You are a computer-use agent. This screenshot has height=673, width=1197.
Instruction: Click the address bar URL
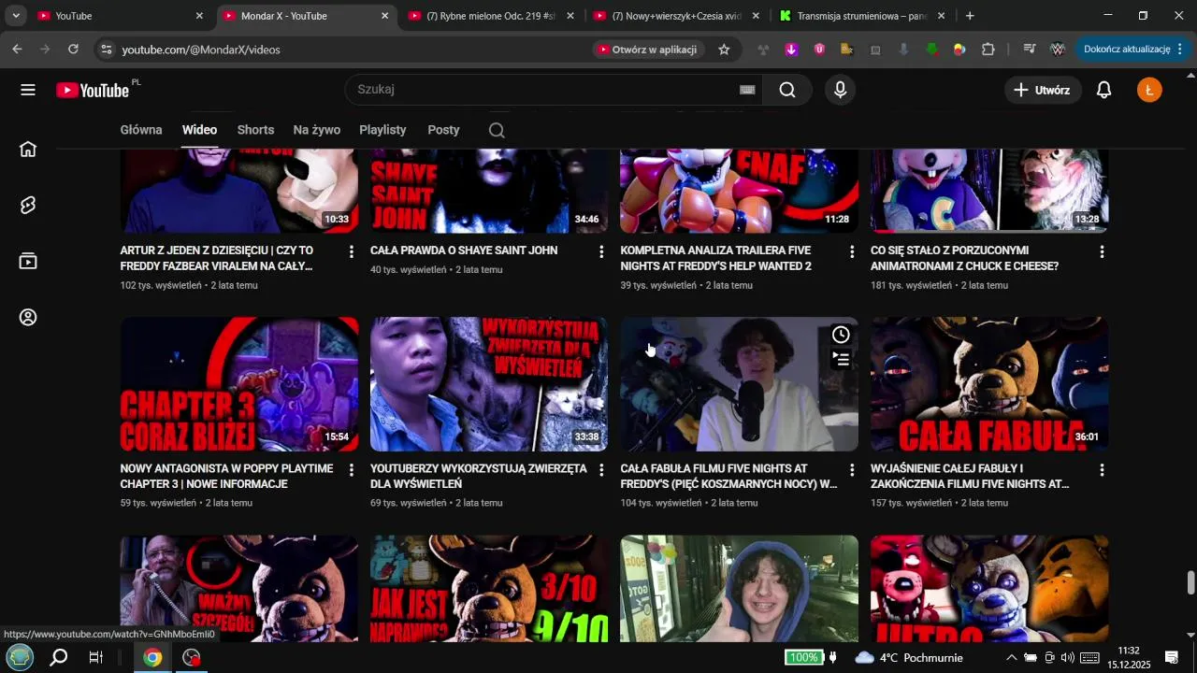201,50
